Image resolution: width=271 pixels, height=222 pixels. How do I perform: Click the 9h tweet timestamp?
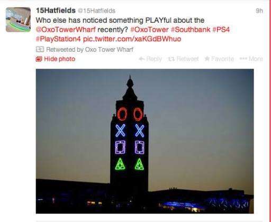click(259, 11)
